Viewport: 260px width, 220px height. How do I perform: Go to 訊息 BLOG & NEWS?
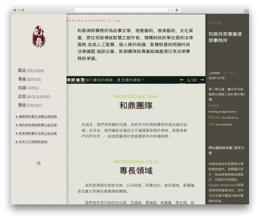pyautogui.click(x=34, y=96)
